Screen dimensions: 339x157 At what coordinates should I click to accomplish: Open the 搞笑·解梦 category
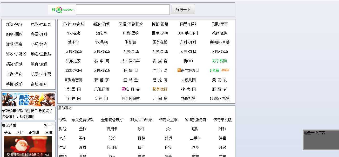point(14,64)
